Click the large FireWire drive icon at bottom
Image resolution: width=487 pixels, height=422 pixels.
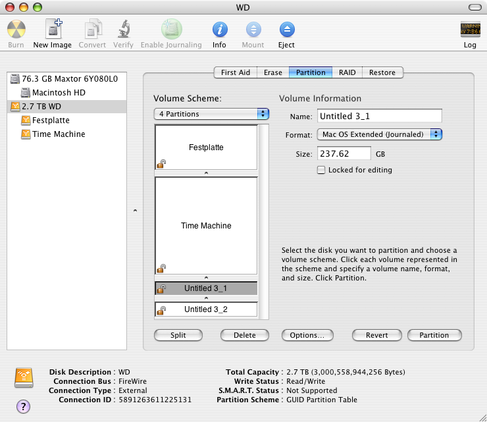pos(24,378)
